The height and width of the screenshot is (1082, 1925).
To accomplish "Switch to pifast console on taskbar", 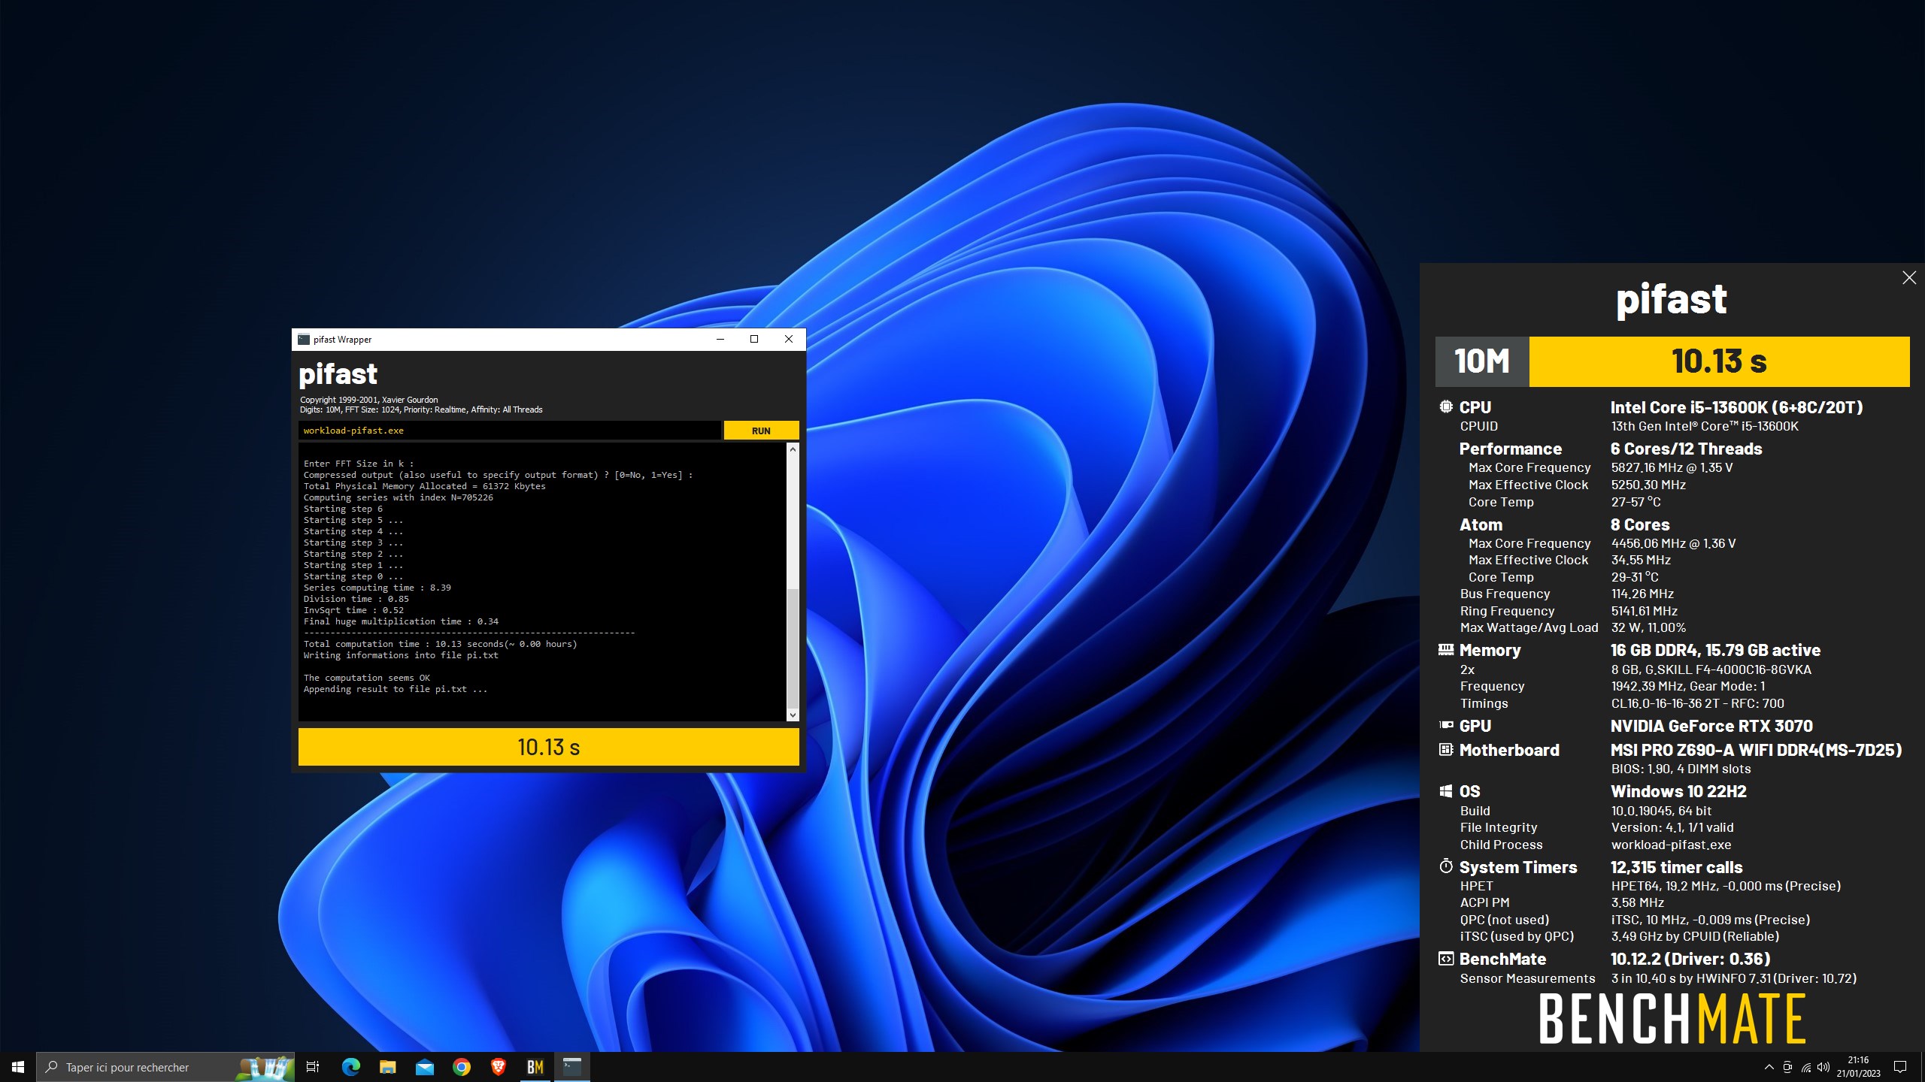I will pos(572,1067).
